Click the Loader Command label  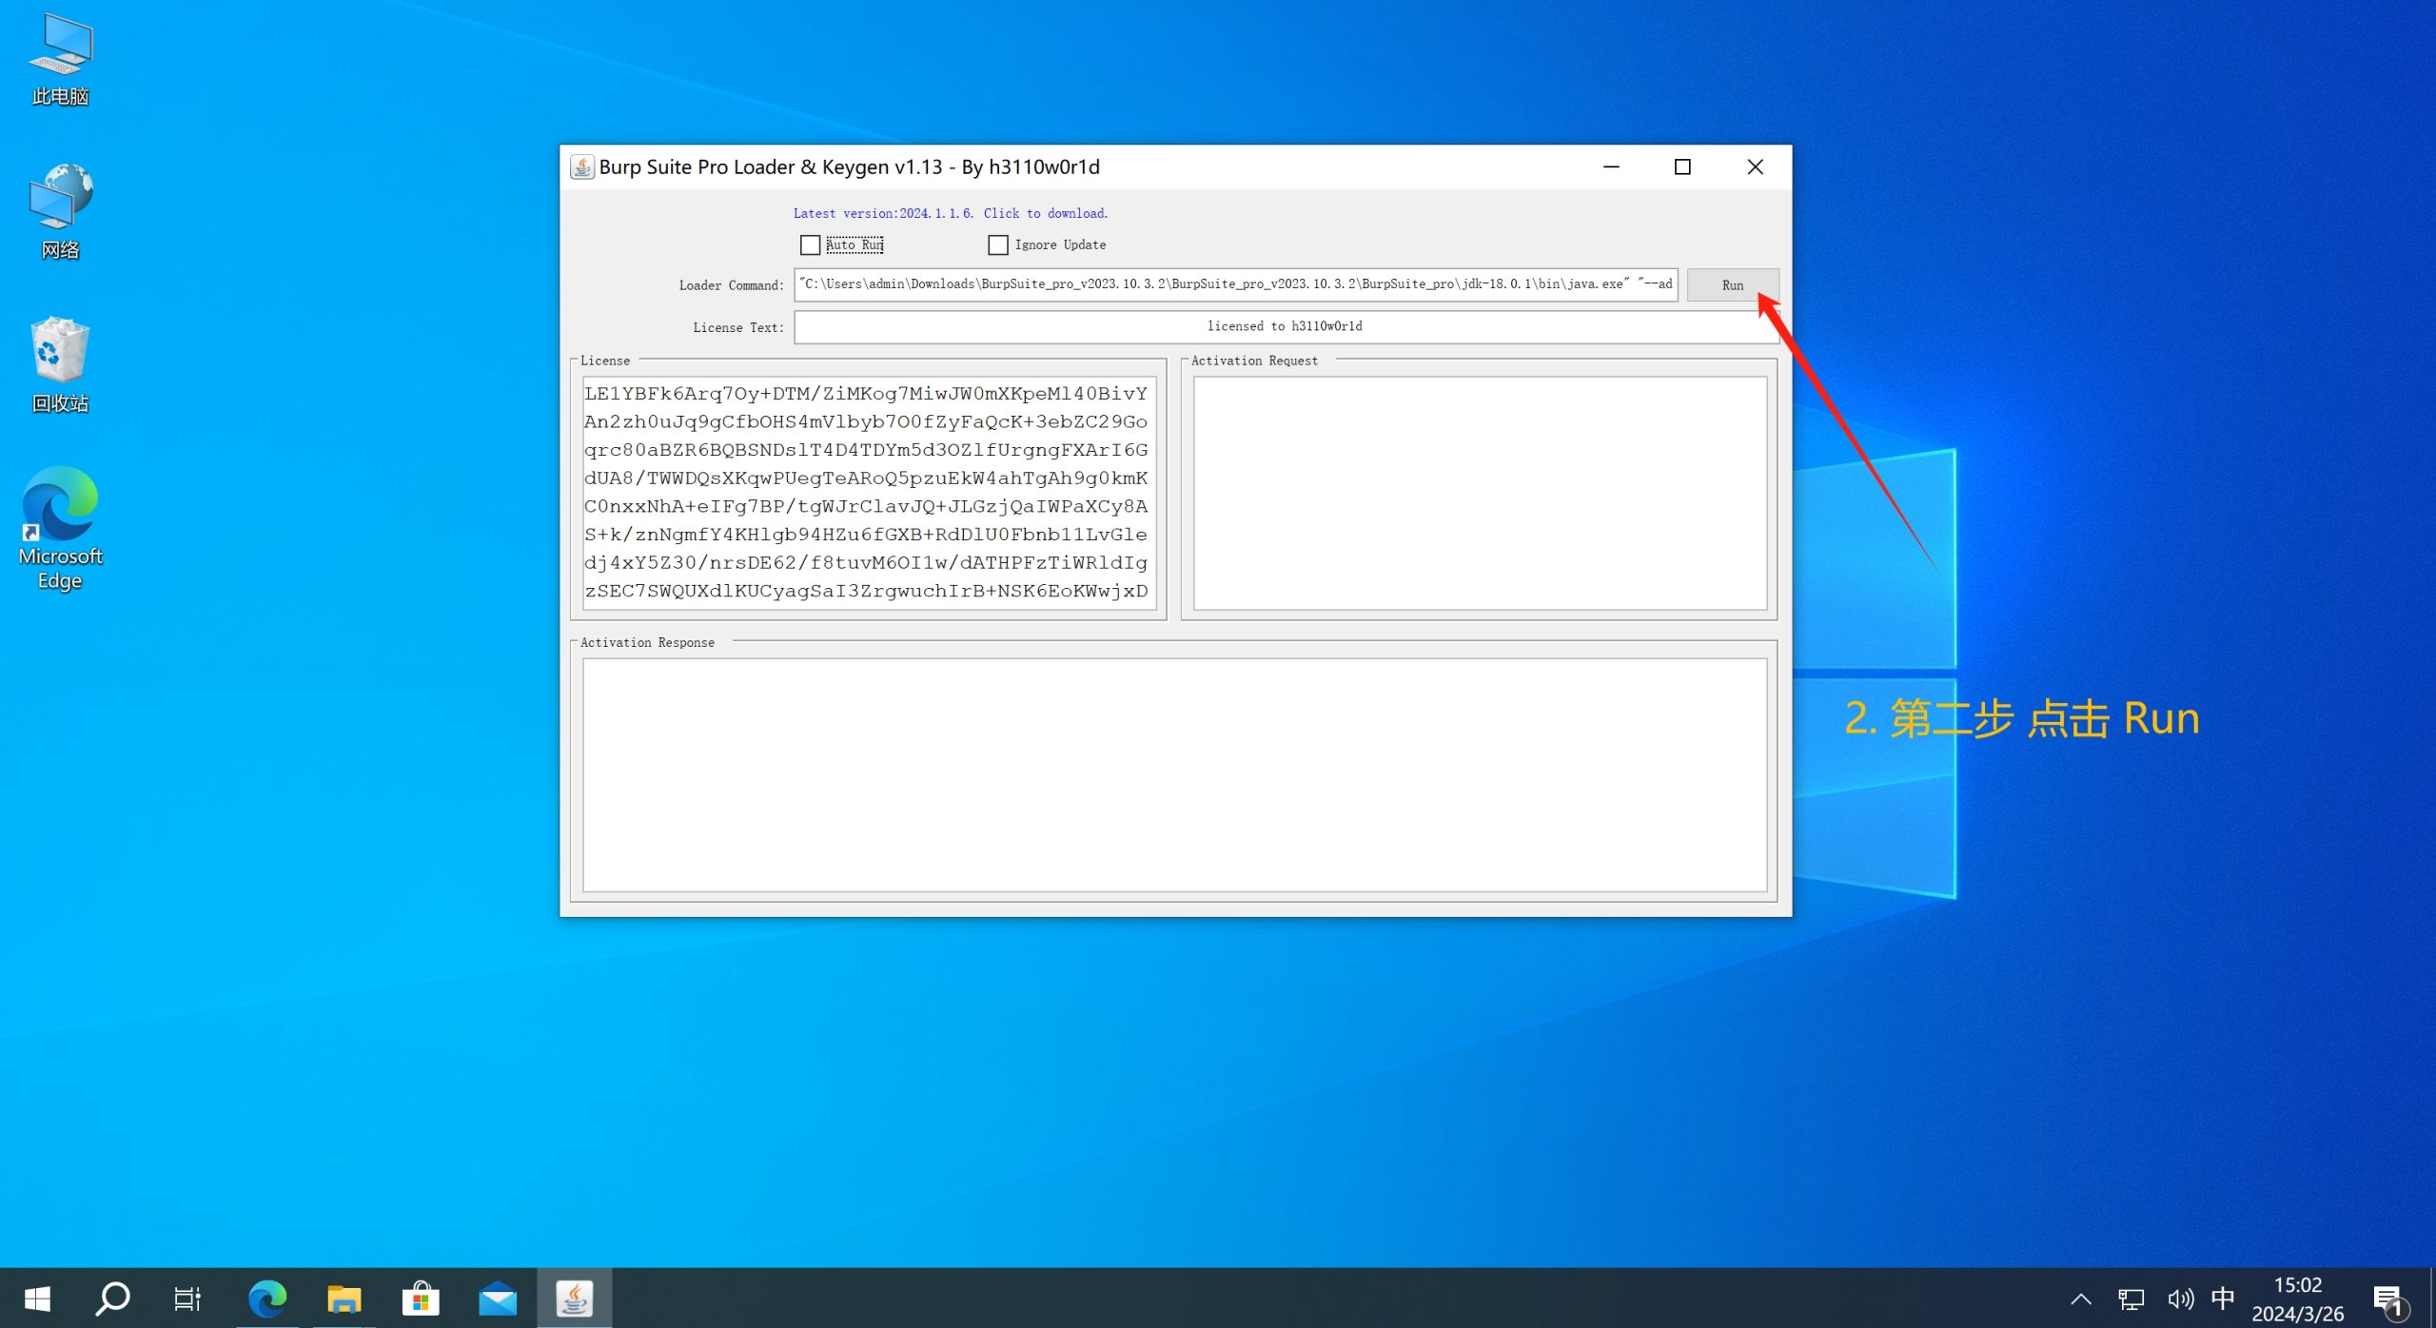[x=731, y=285]
